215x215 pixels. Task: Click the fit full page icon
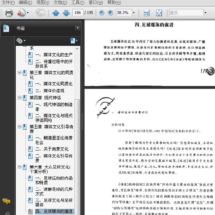[159, 13]
